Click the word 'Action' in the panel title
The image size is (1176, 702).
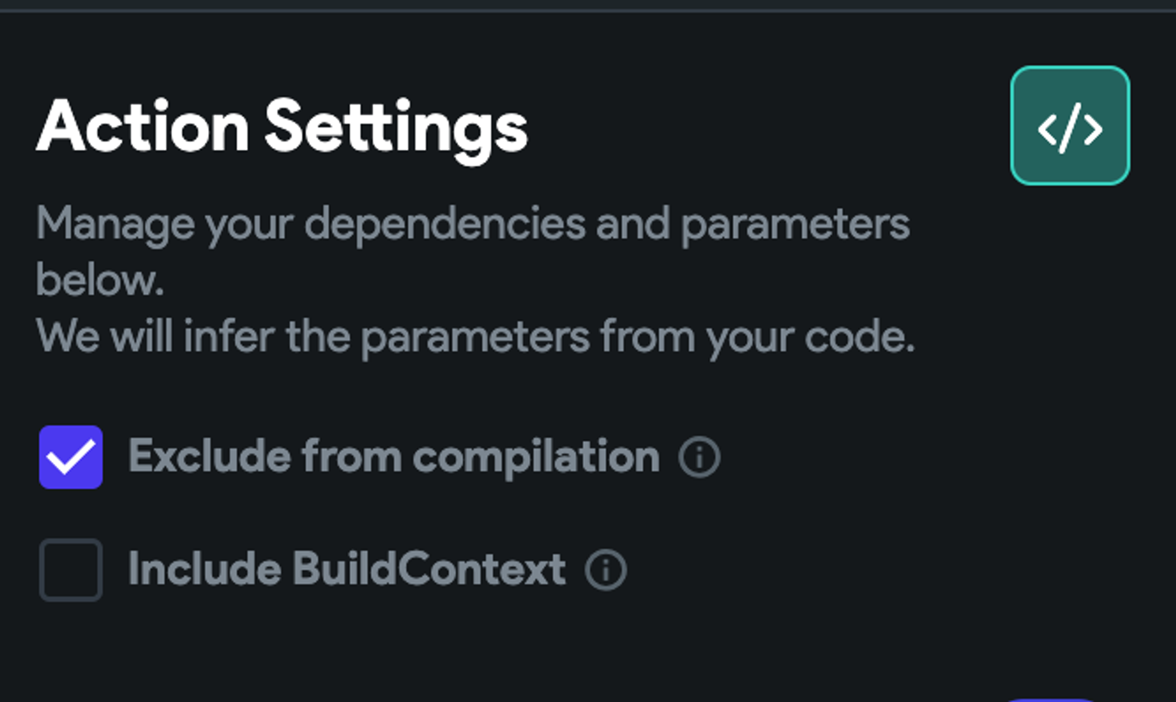[142, 127]
